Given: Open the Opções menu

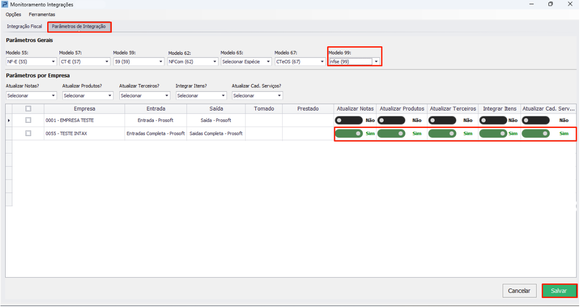Looking at the screenshot, I should coord(13,15).
